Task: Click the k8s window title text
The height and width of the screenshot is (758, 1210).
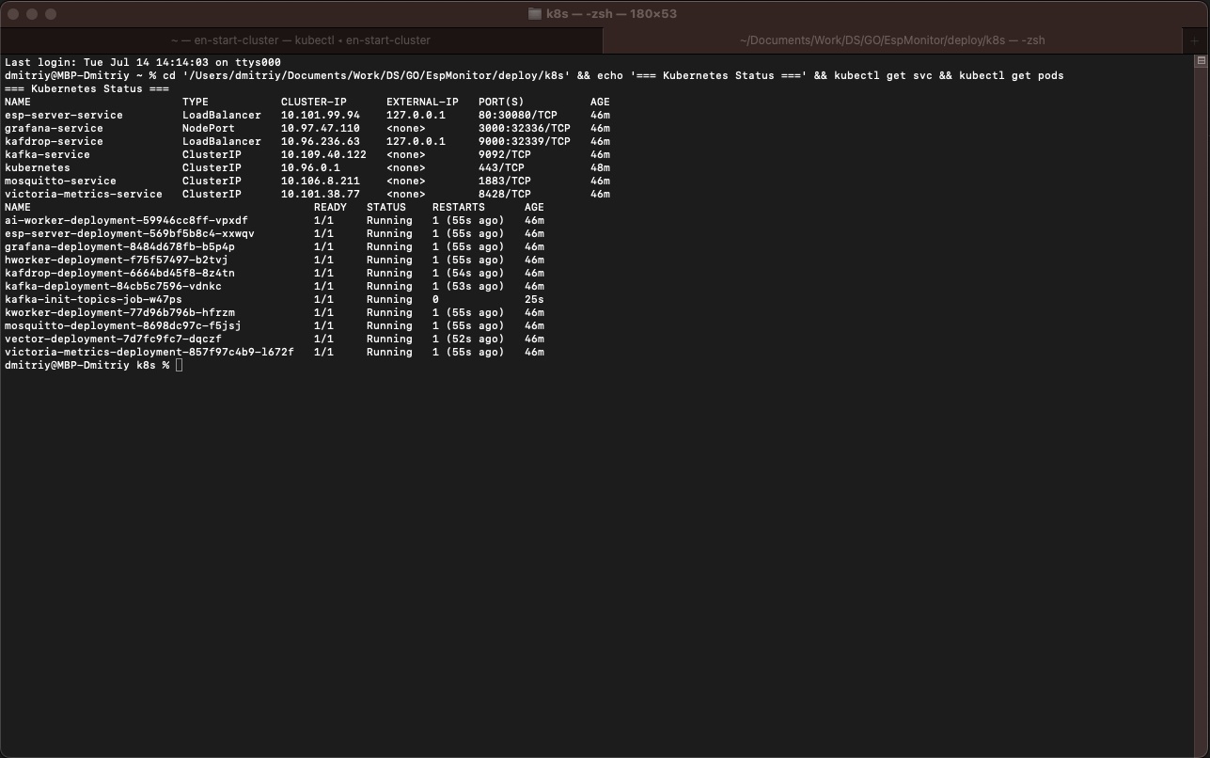Action: coord(611,14)
